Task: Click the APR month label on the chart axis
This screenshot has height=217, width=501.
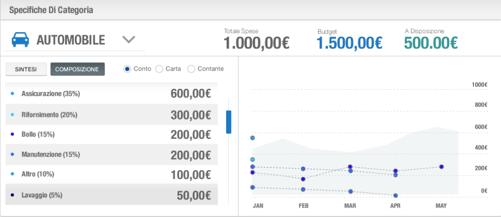Action: click(395, 206)
